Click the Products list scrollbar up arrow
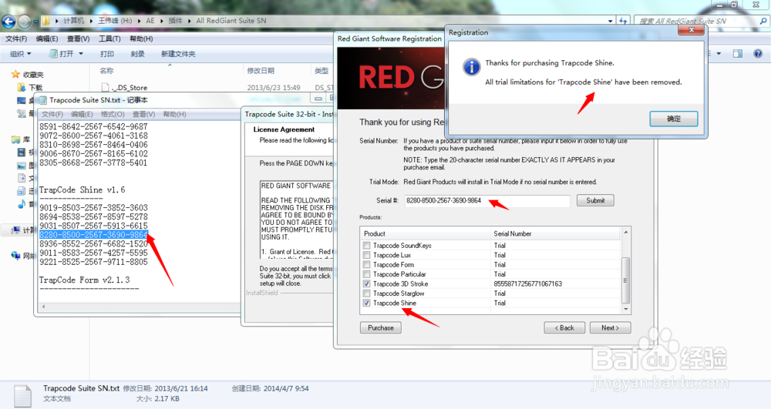771x409 pixels. point(626,232)
